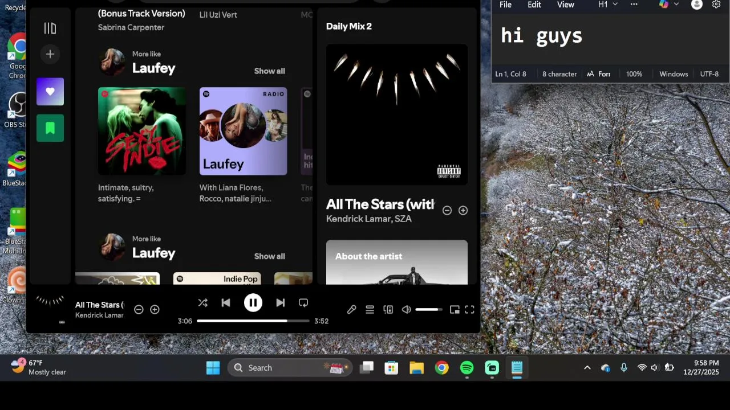Open the play queue icon
The width and height of the screenshot is (730, 410).
(370, 310)
